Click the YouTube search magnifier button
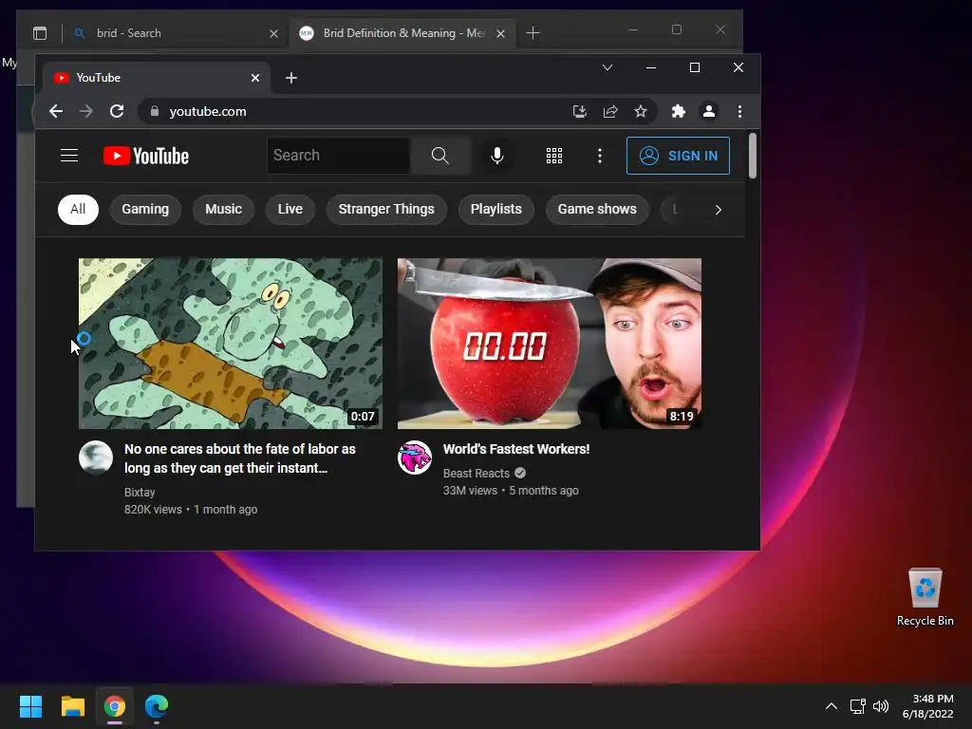 coord(440,156)
